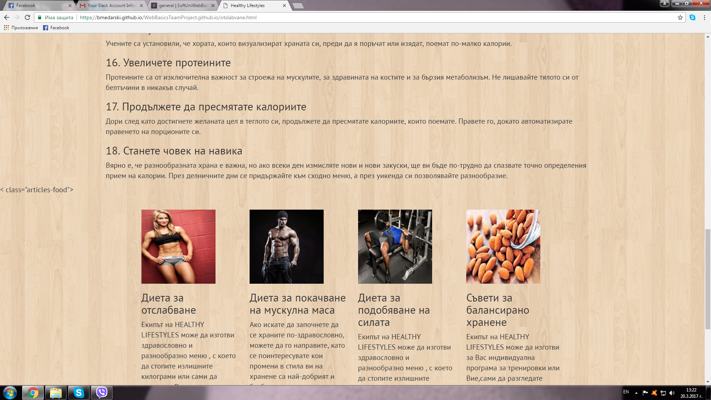Switch to Your Slack Account Info tab
Image resolution: width=711 pixels, height=400 pixels.
tap(111, 6)
